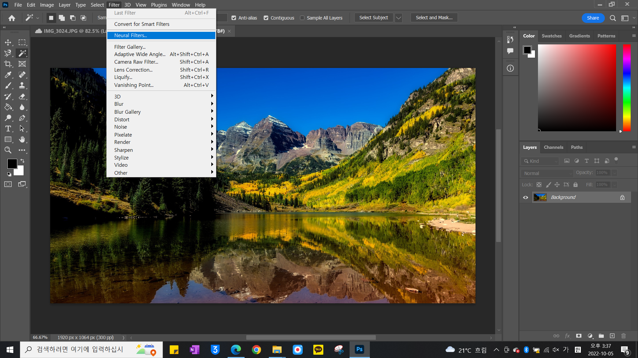Swap foreground and background colors
638x358 pixels.
tap(23, 161)
